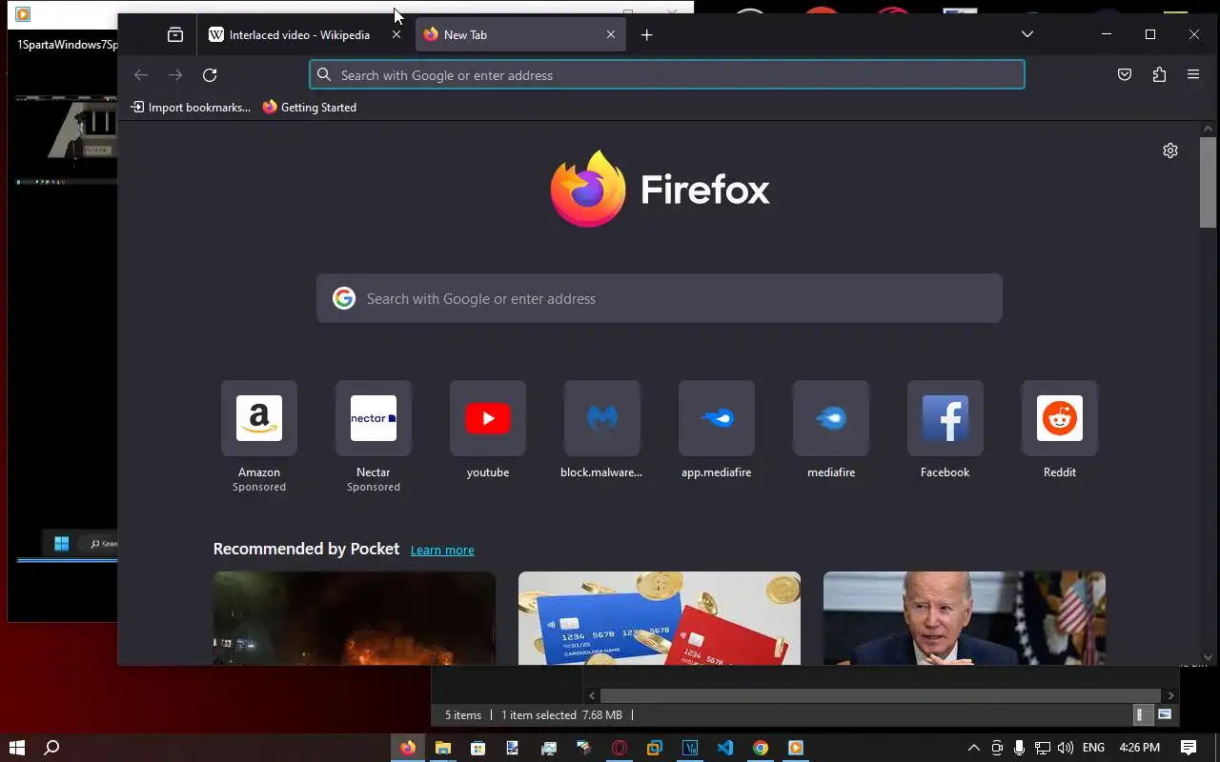
Task: Open Firefox View recent browsing icon
Action: 175,34
